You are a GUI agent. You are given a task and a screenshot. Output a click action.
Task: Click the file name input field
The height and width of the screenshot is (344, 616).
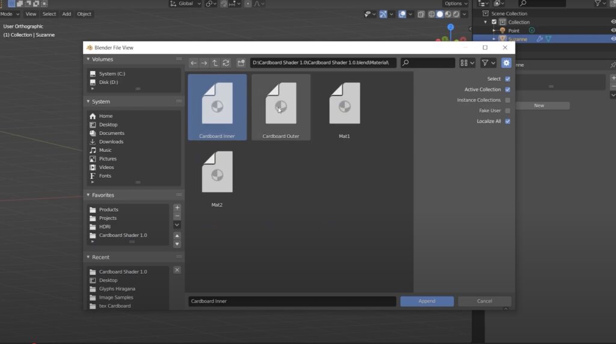(x=292, y=301)
